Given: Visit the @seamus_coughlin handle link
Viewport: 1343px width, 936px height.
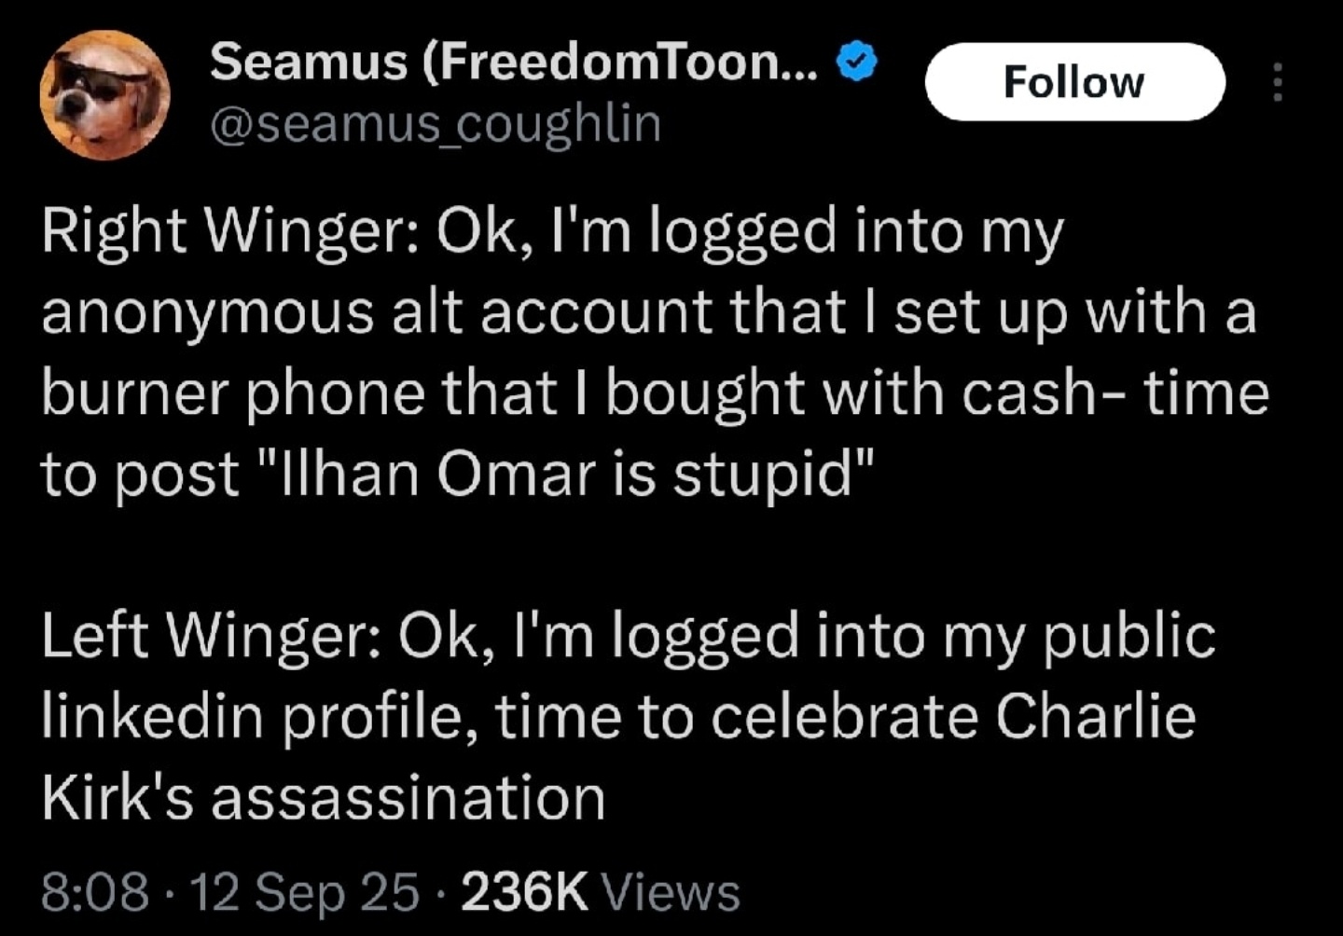Looking at the screenshot, I should tap(436, 124).
